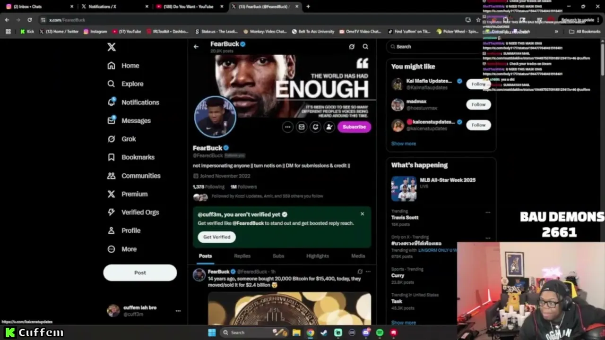Click the X search field

441,47
